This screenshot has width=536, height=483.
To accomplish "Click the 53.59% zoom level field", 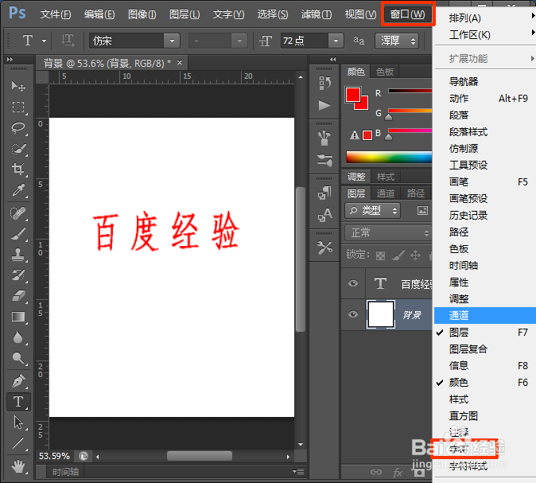I will pos(55,456).
